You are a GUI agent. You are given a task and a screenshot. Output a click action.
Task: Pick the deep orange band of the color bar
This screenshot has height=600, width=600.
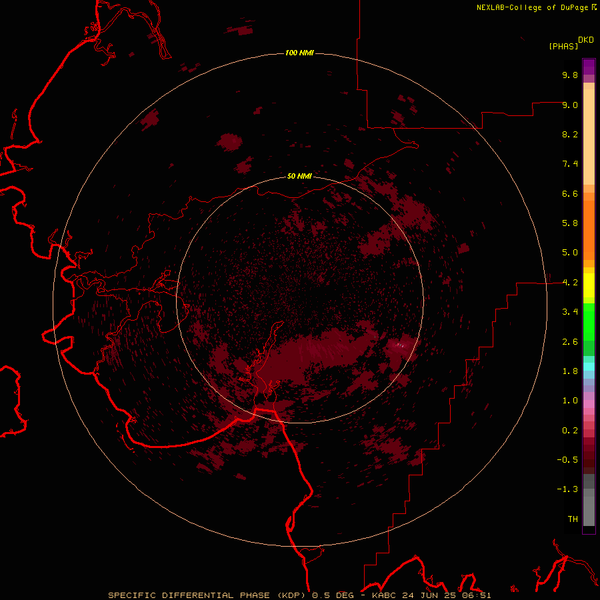click(589, 229)
